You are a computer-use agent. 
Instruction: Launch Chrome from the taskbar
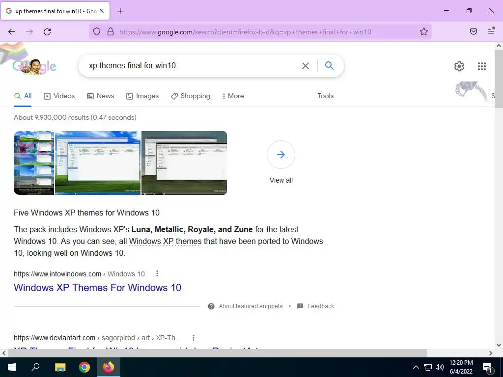[84, 367]
